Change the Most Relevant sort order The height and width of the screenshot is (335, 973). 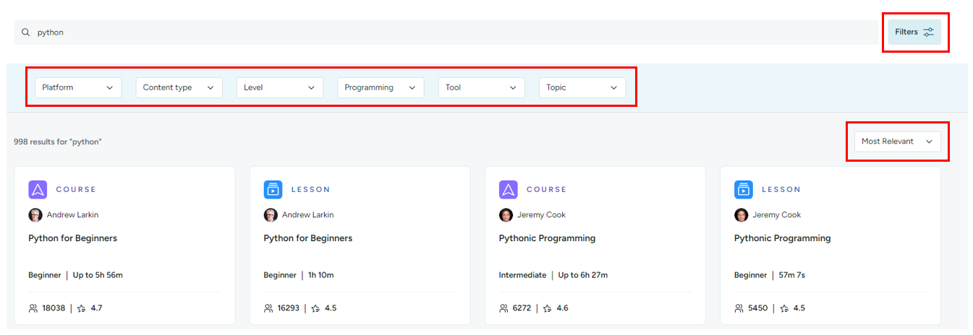pos(897,142)
